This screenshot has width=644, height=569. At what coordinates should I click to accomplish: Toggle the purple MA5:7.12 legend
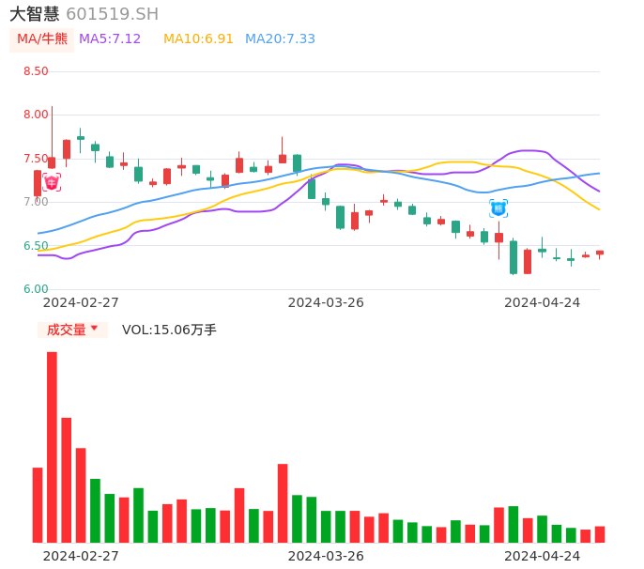110,39
